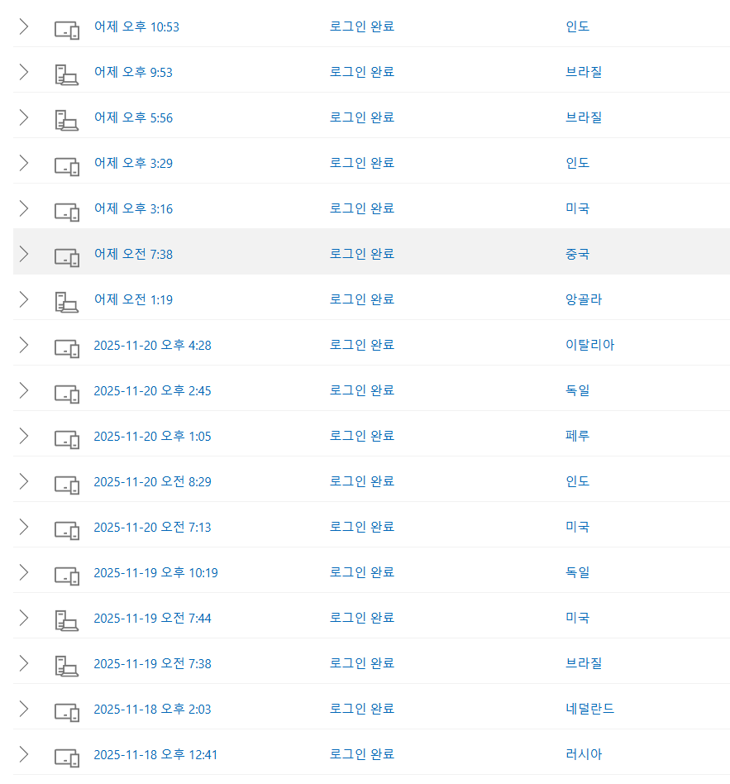Click device icon for 2025-11-20 오후 4:28
The height and width of the screenshot is (784, 730).
(66, 346)
